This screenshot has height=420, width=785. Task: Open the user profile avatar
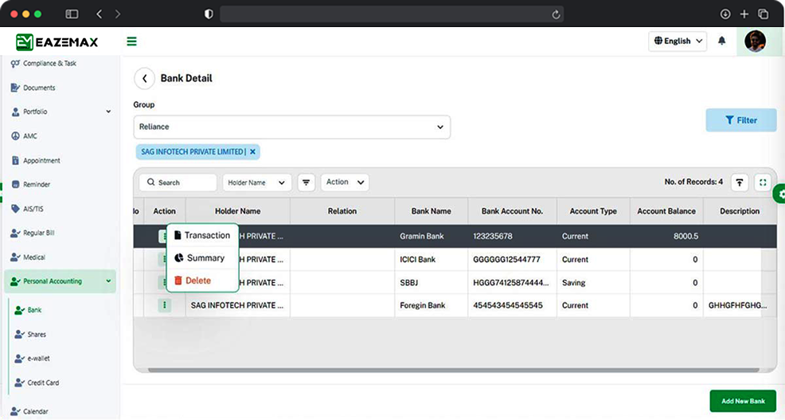coord(755,41)
